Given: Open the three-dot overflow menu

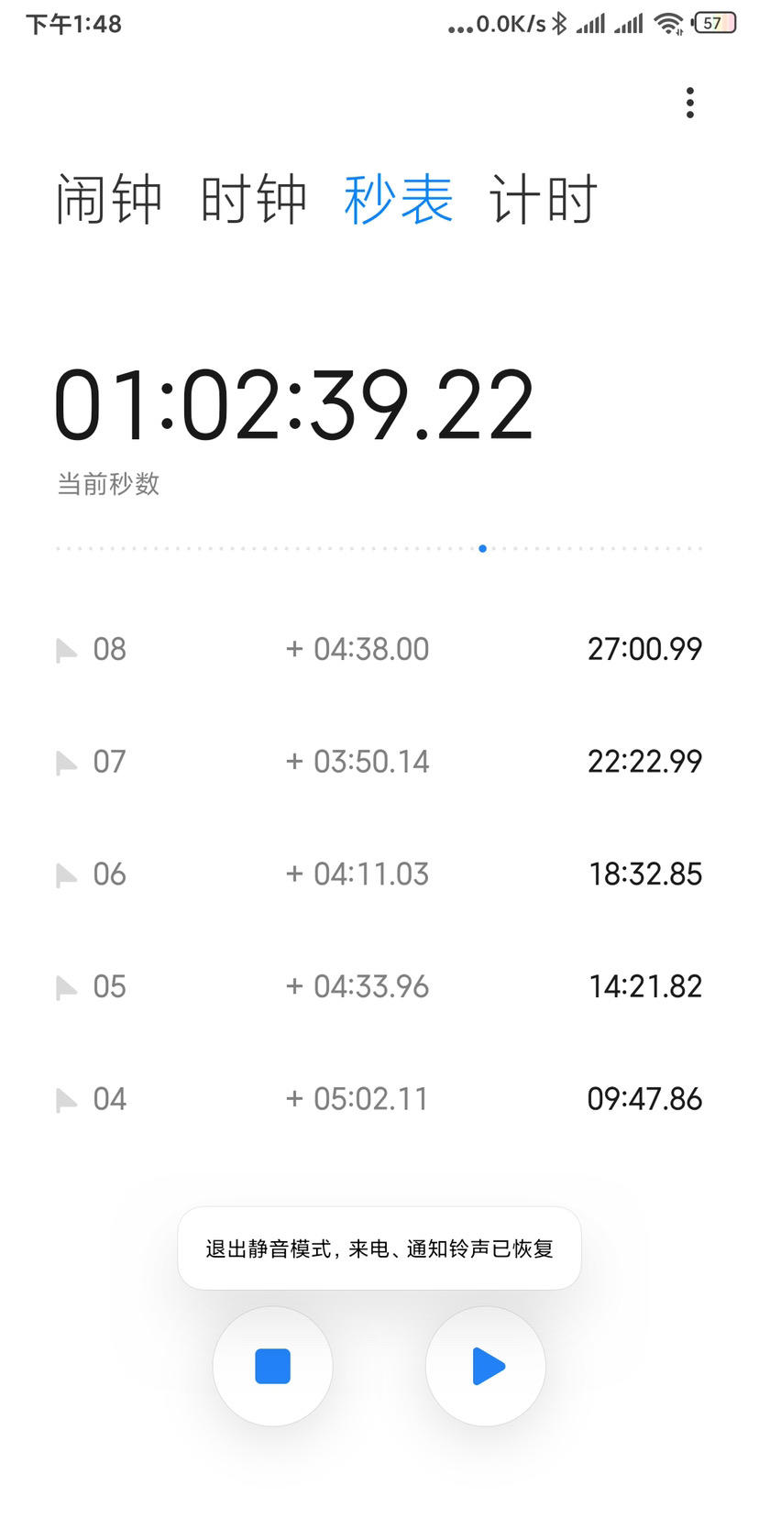Looking at the screenshot, I should 690,103.
